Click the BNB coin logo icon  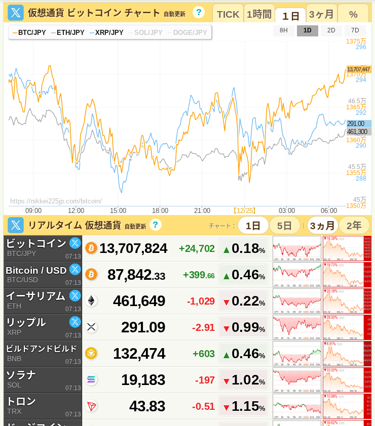point(91,353)
